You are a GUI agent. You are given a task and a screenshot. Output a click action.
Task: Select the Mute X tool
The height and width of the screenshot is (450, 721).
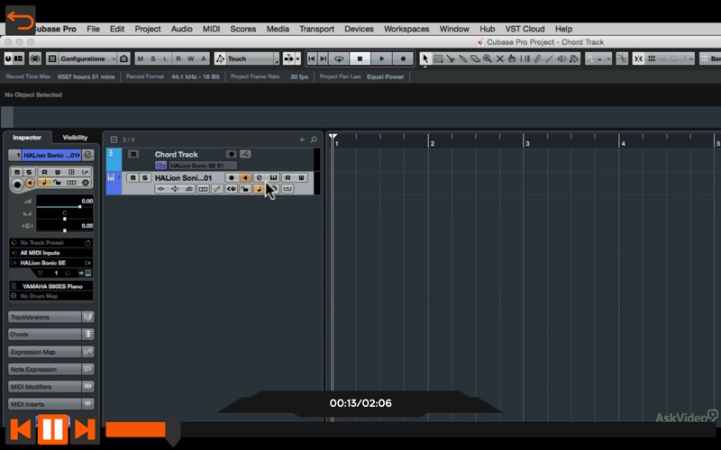coord(500,58)
